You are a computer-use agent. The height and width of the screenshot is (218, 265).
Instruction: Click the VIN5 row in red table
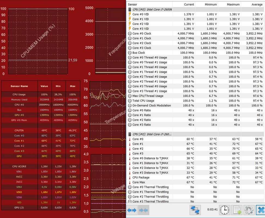tap(41, 192)
